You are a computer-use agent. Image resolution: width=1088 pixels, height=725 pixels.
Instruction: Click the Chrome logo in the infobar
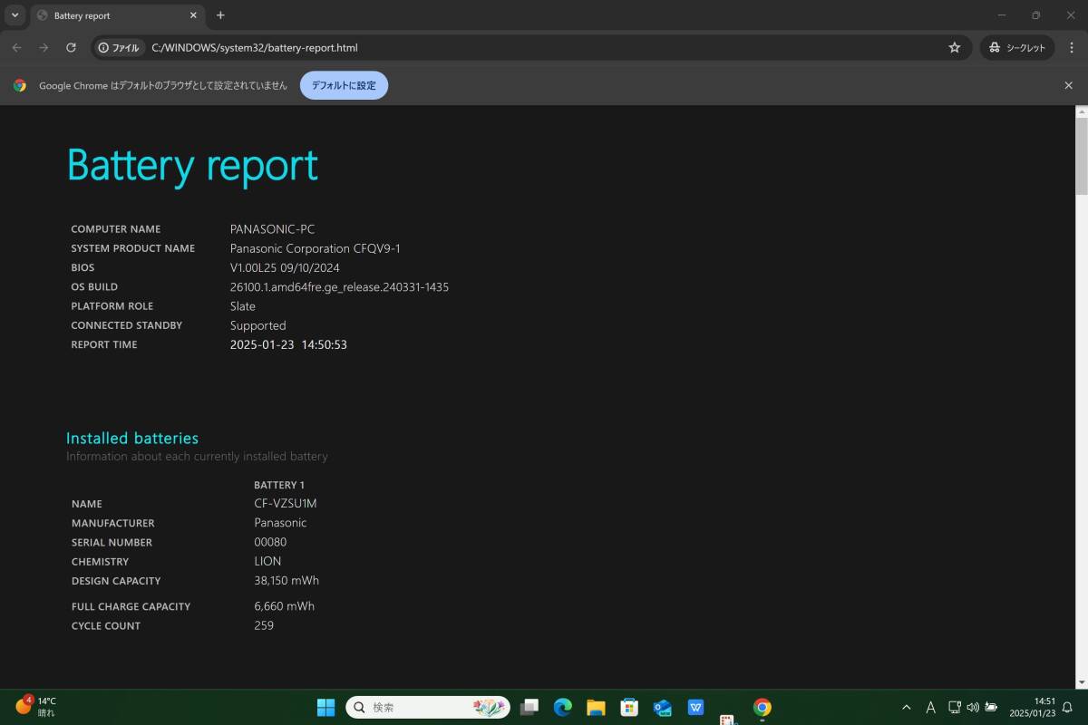pyautogui.click(x=20, y=85)
